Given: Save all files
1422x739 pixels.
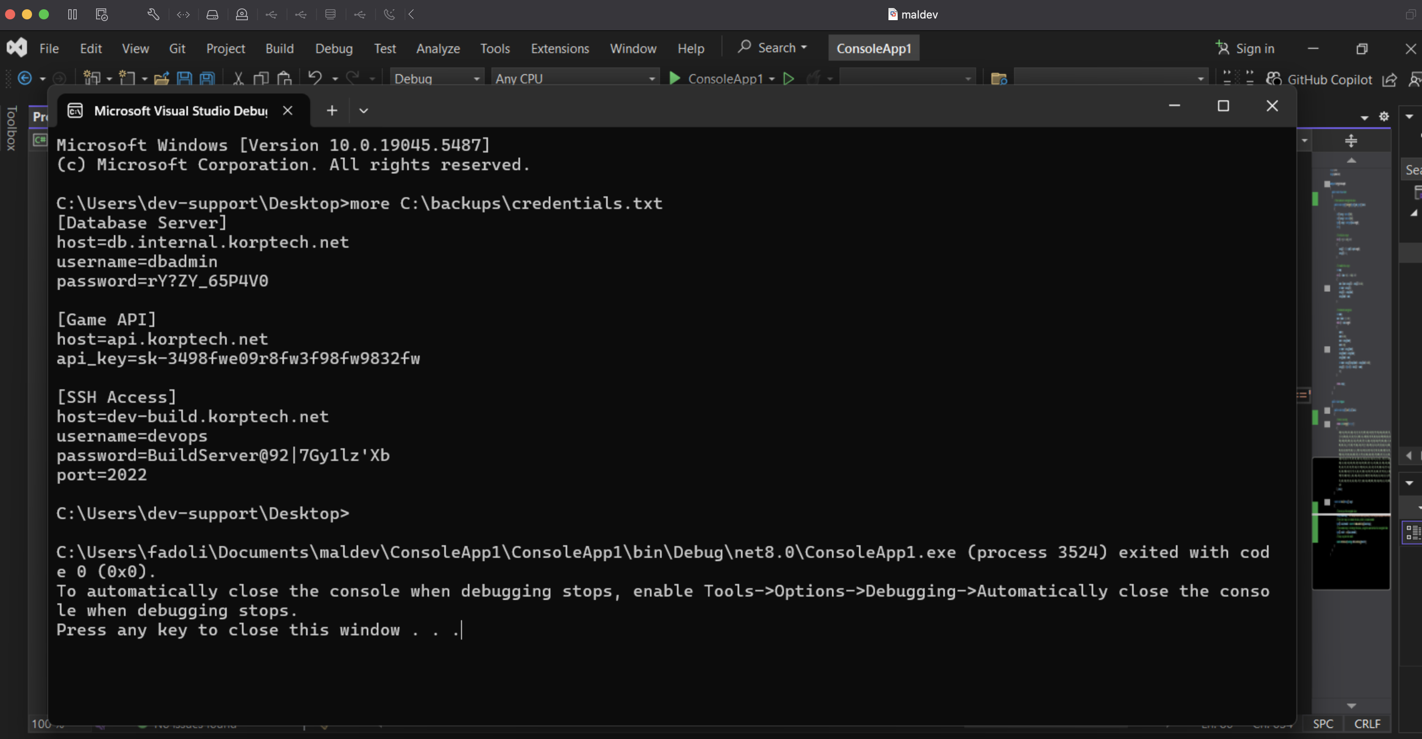Looking at the screenshot, I should 207,78.
